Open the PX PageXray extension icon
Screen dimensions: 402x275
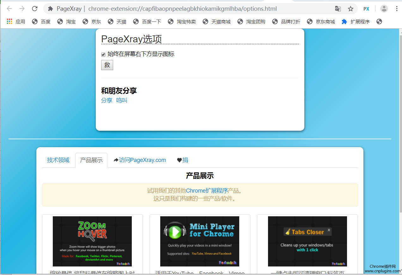point(366,9)
